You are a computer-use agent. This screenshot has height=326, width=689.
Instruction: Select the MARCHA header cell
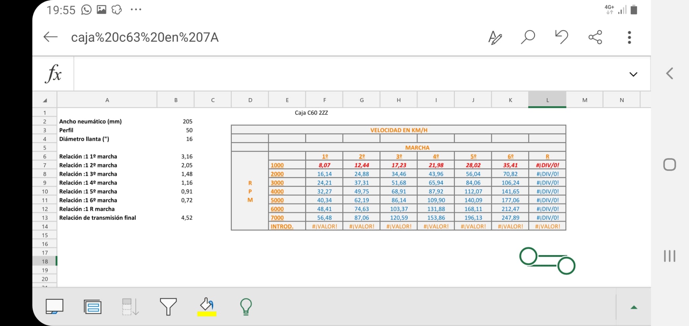coord(417,147)
